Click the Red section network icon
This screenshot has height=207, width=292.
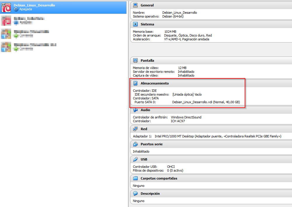(x=135, y=129)
